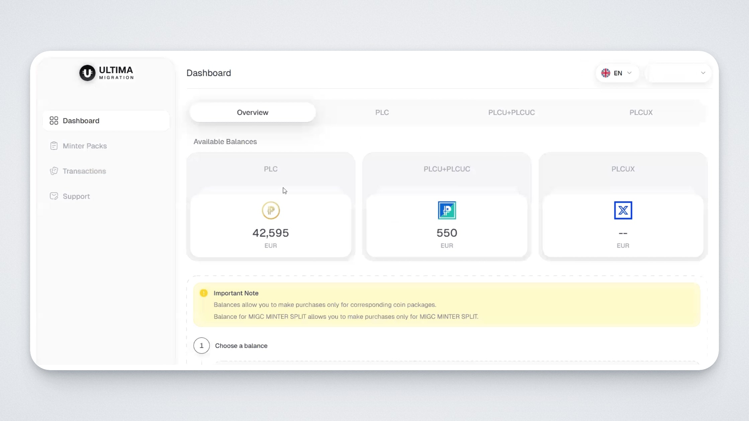749x421 pixels.
Task: Select the Overview tab
Action: pyautogui.click(x=253, y=112)
